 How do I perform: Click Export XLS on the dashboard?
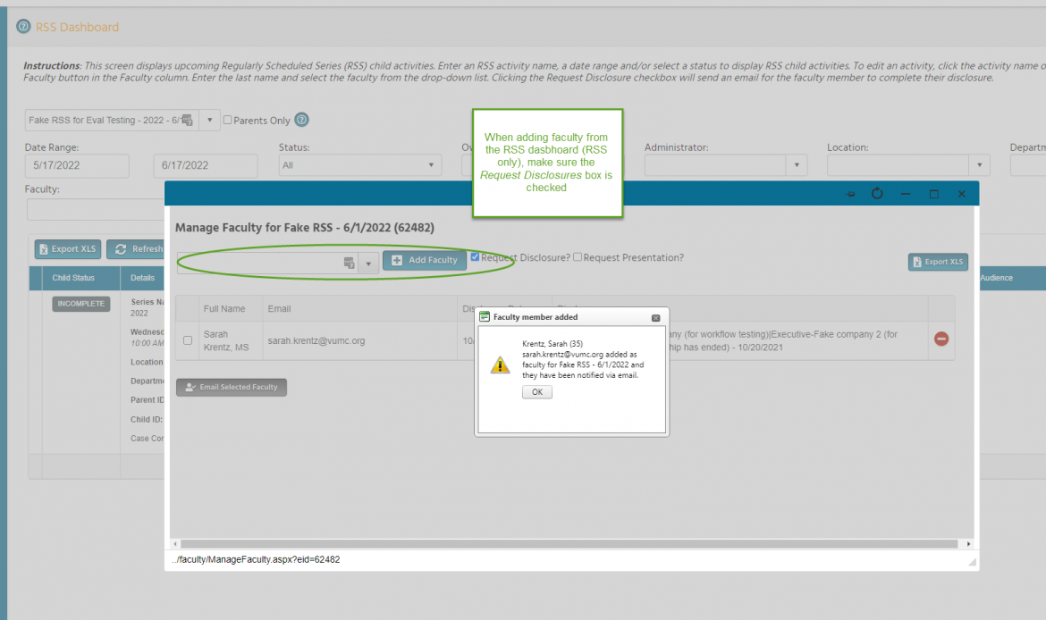point(67,249)
